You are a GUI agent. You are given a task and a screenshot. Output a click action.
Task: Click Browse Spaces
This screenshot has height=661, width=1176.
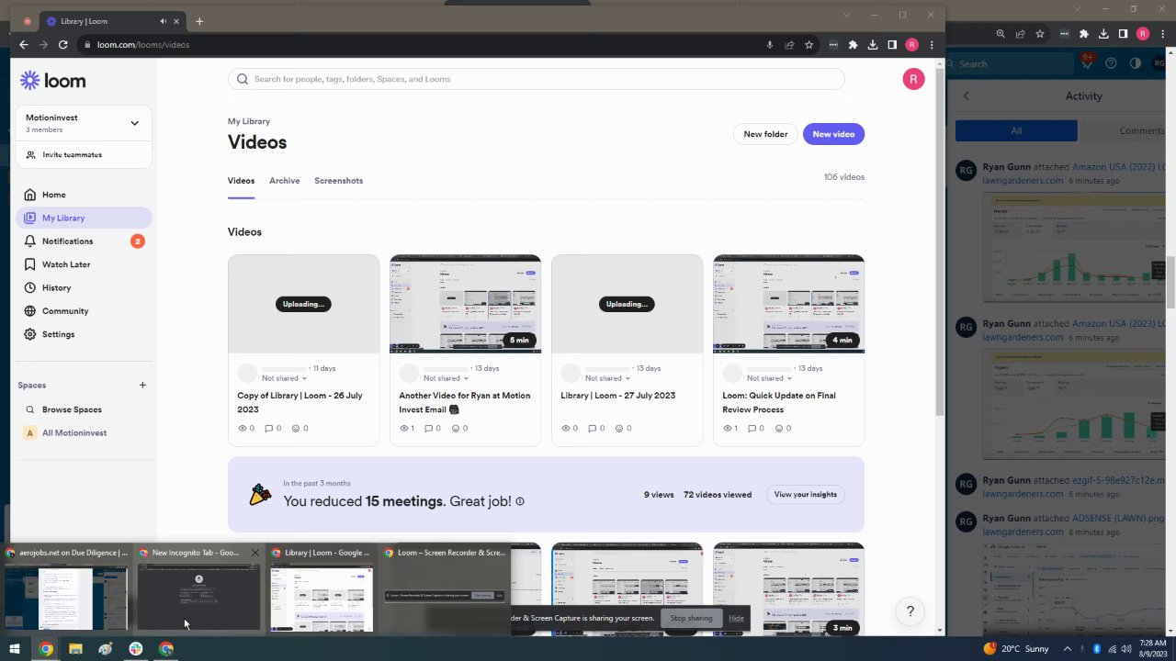tap(72, 409)
